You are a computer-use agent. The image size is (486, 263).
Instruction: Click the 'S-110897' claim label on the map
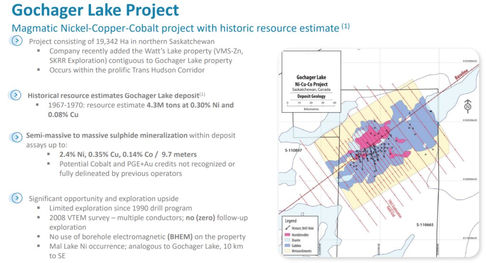pos(293,150)
